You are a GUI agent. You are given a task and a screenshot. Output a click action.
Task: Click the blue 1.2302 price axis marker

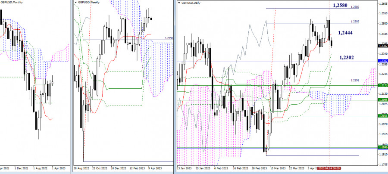click(383, 61)
